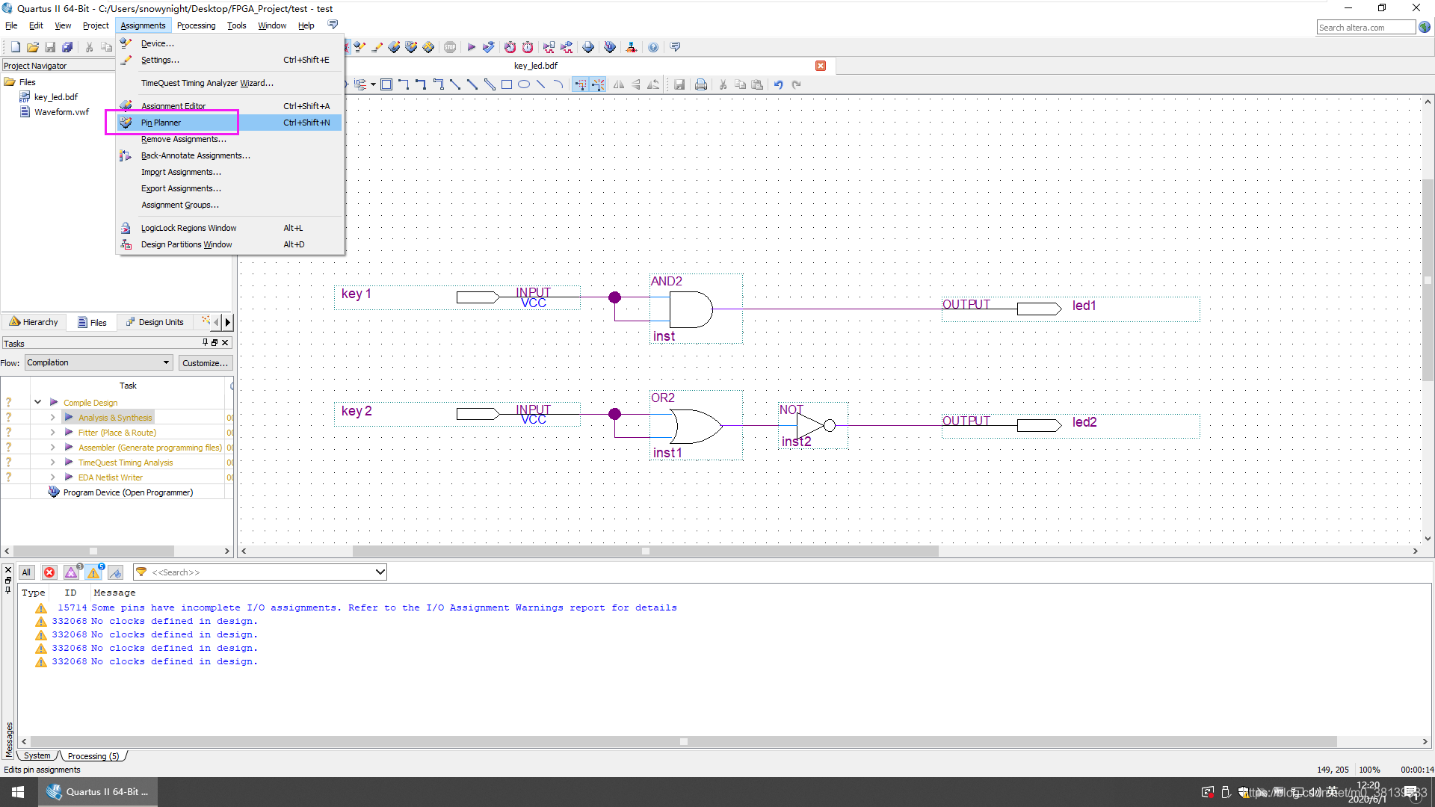Click the schematic horizontal scrollbar
Screen dimensions: 1435x807
tap(645, 551)
